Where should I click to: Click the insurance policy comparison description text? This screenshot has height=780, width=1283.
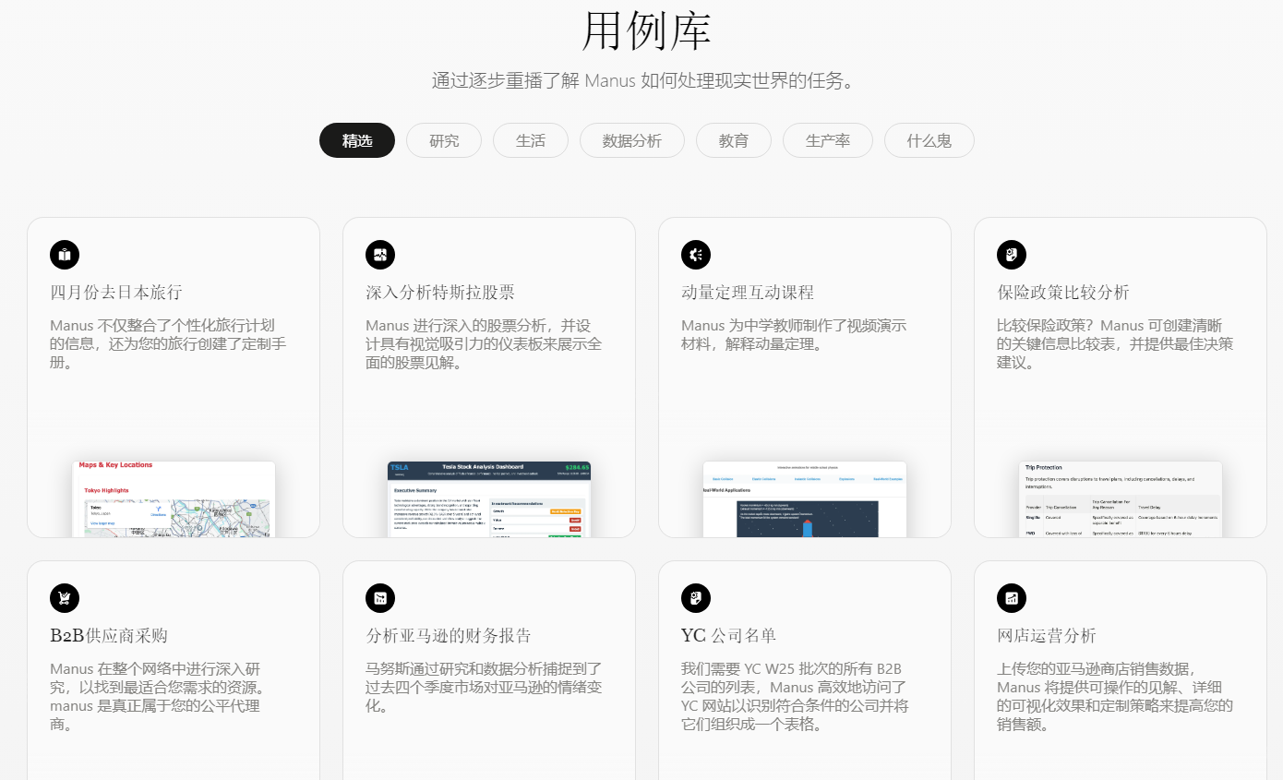(1115, 344)
